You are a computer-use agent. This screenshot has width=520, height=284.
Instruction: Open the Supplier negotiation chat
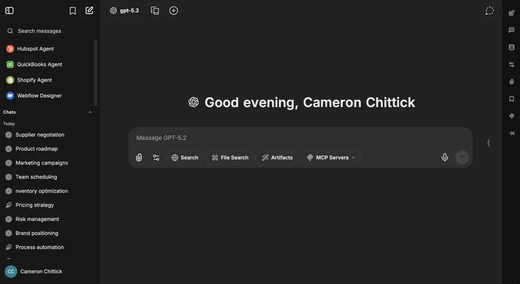click(40, 135)
